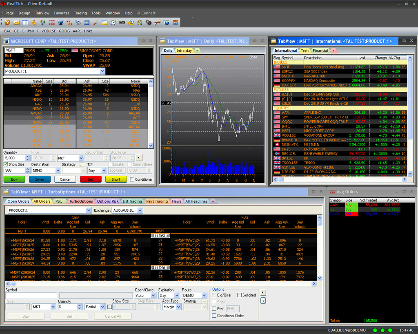Image resolution: width=418 pixels, height=334 pixels.
Task: Switch to the Intra-day chart tab
Action: tap(184, 51)
